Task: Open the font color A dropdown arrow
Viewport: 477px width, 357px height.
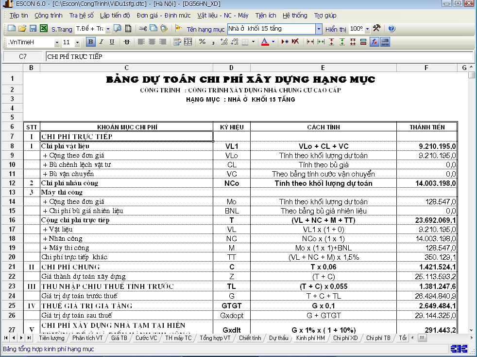Action: 273,42
